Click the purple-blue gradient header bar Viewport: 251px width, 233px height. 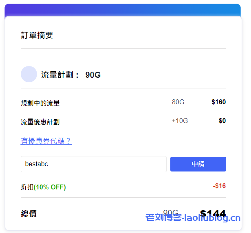(x=123, y=10)
